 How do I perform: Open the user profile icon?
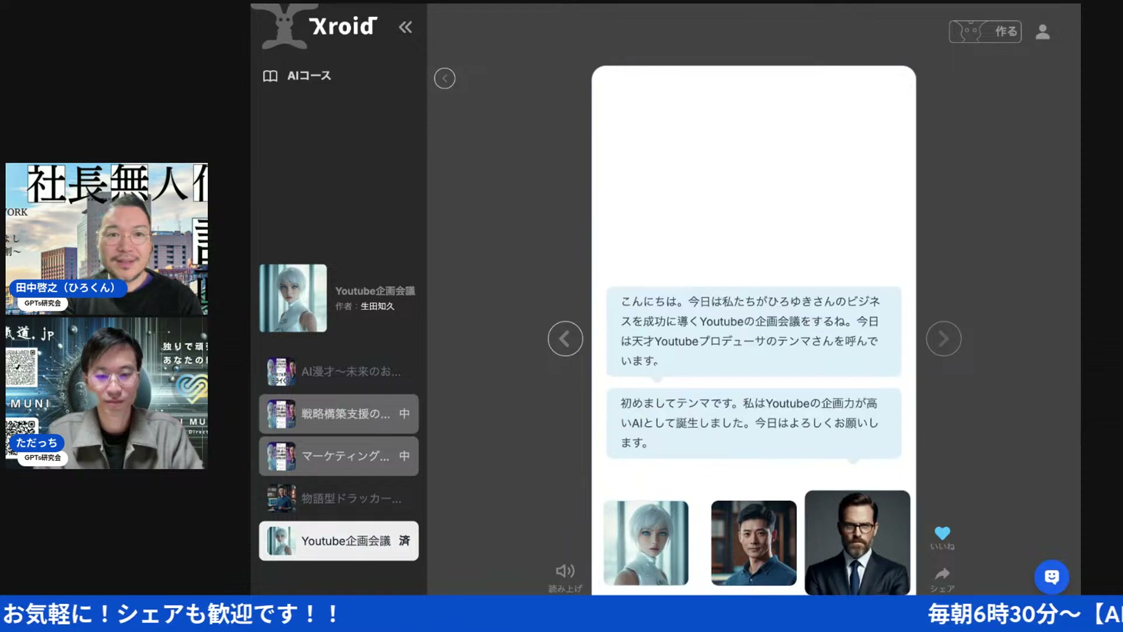coord(1042,32)
